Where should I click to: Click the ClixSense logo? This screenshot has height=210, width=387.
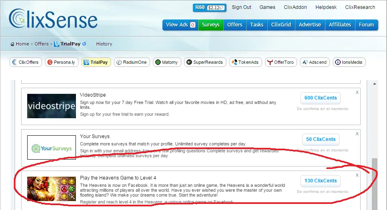53,19
